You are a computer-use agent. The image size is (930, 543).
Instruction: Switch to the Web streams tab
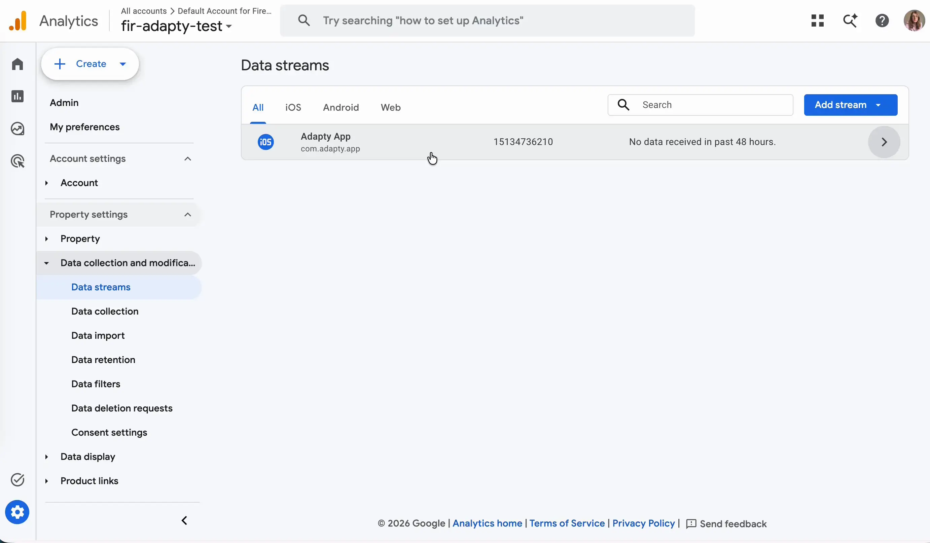click(390, 107)
